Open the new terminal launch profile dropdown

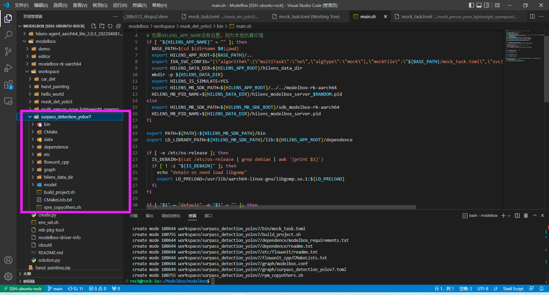click(x=509, y=216)
